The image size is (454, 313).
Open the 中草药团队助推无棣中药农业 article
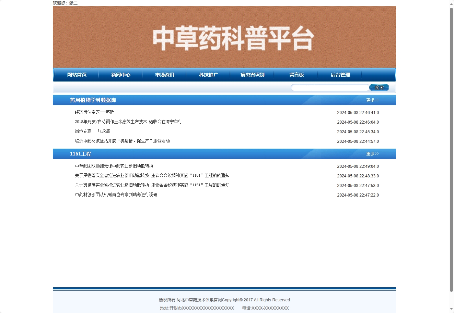point(114,166)
